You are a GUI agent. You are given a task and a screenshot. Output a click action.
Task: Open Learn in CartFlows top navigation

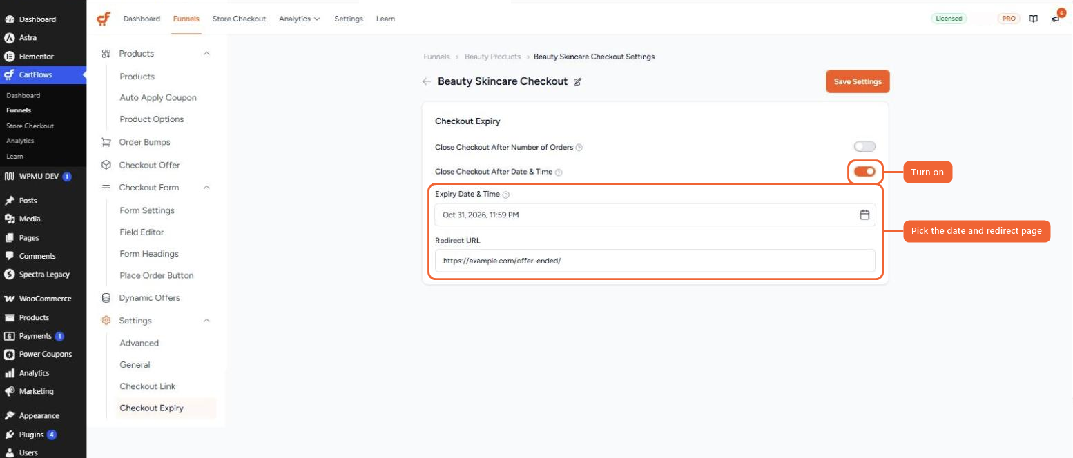tap(385, 19)
